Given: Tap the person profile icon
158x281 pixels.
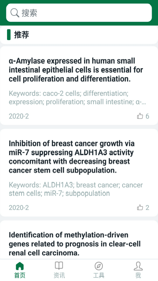Looking at the screenshot, I should point(138,266).
